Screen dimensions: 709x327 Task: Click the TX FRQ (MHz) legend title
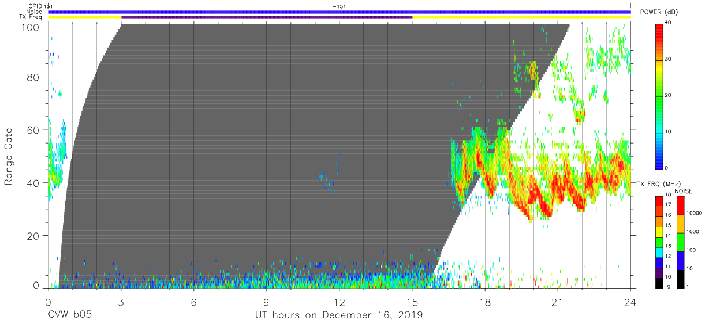click(x=658, y=183)
